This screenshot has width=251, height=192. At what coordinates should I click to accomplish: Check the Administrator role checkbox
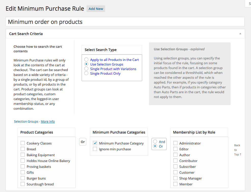click(x=175, y=143)
